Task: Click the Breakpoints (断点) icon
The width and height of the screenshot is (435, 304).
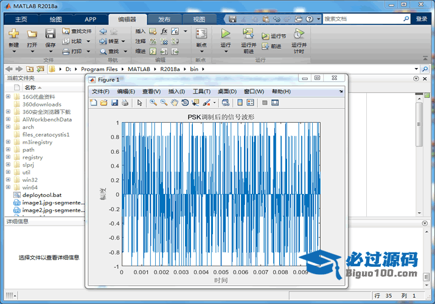Action: (201, 34)
